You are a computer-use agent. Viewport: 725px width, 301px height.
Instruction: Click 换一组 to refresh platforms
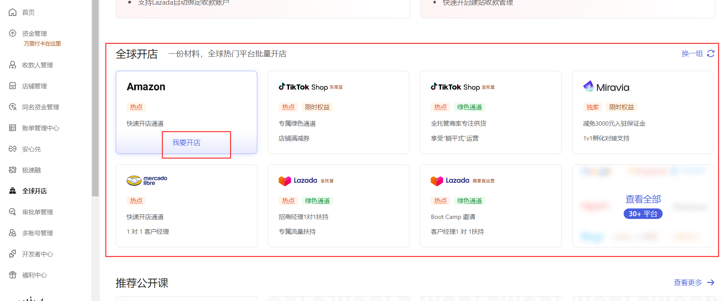click(x=692, y=54)
